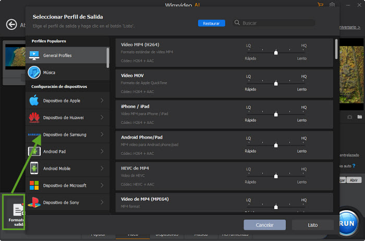Image resolution: width=365 pixels, height=241 pixels.
Task: Open settings via the gear icon
Action: pos(332,5)
